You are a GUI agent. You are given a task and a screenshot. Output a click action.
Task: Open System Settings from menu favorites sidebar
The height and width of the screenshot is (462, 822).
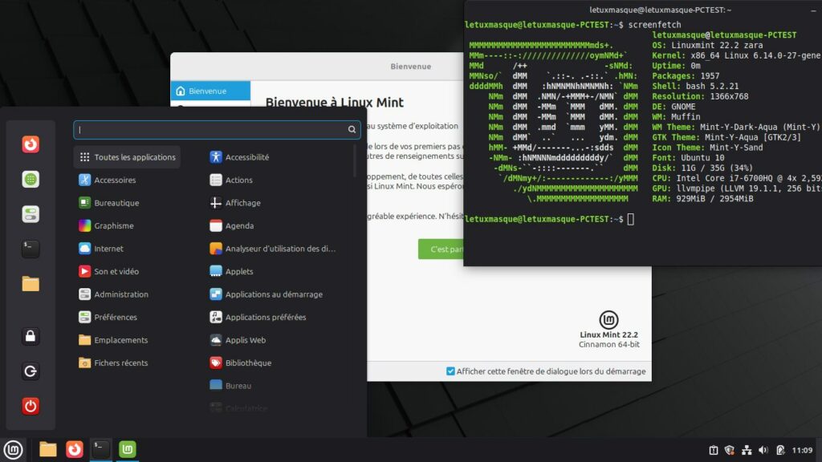point(31,214)
